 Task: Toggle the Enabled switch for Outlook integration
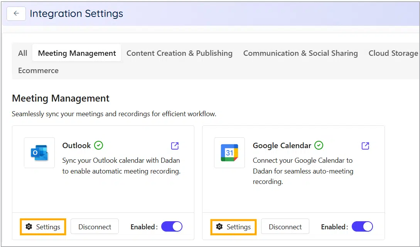pyautogui.click(x=172, y=227)
